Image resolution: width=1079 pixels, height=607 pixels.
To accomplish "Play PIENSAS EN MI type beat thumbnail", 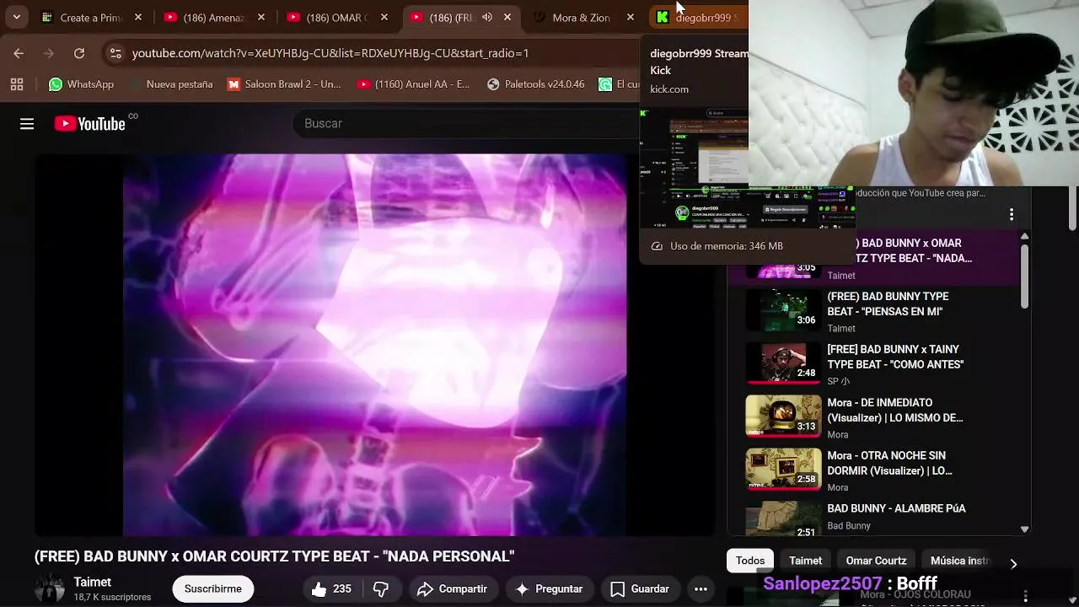I will point(783,312).
